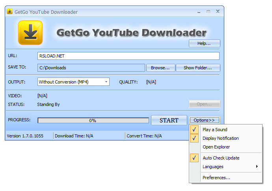Viewport: 272px width, 191px height.
Task: Click the Convert Time: N/A status text
Action: pyautogui.click(x=144, y=136)
